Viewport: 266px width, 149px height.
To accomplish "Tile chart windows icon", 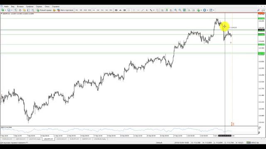I will click(184, 10).
